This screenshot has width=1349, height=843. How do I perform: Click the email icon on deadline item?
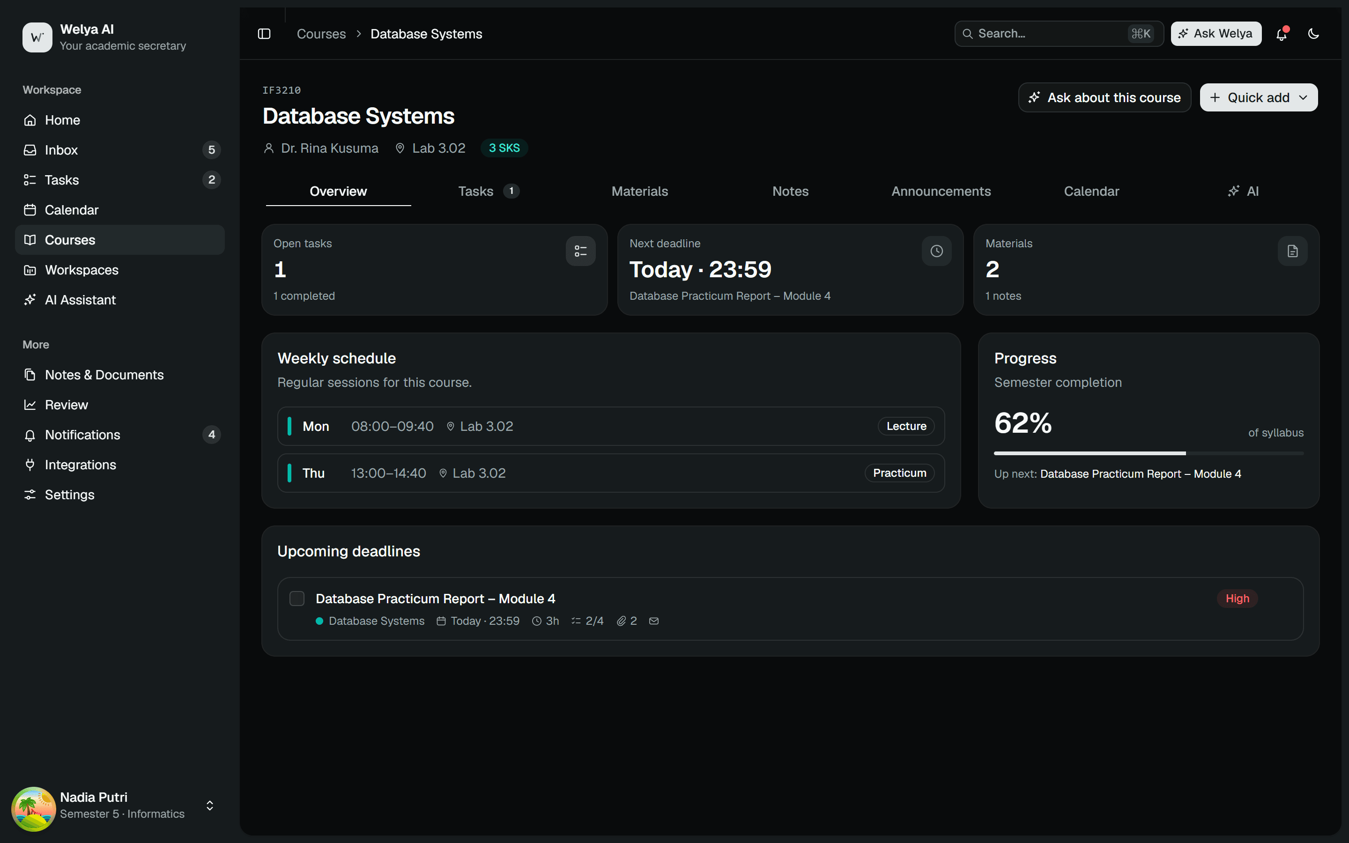coord(654,621)
